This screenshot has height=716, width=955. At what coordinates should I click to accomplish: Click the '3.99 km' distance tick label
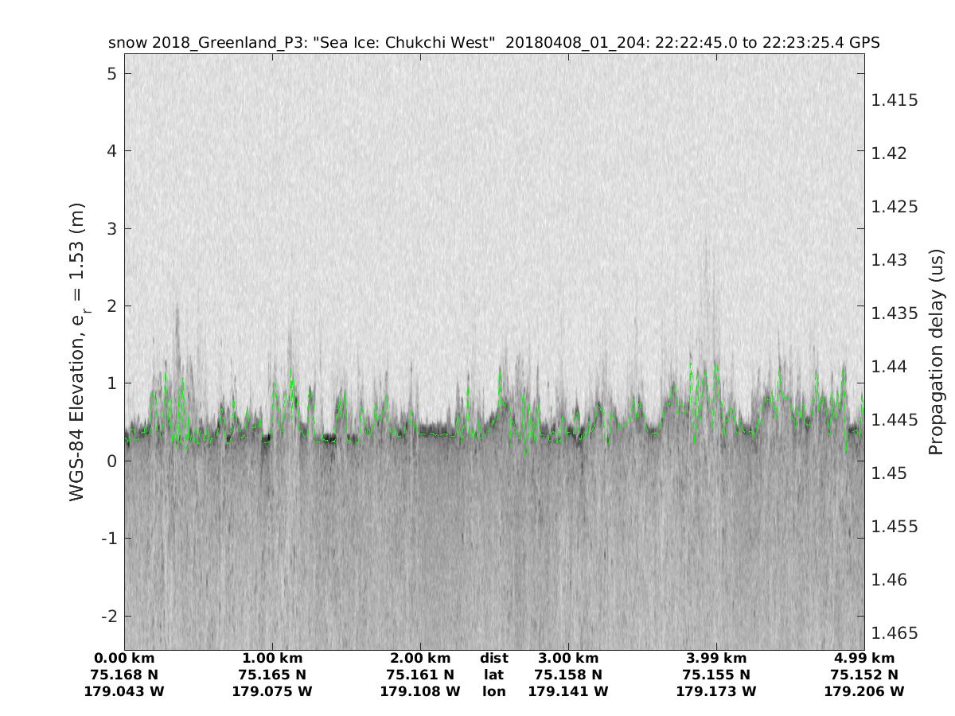click(x=716, y=658)
